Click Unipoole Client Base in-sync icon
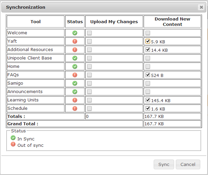The width and height of the screenshot is (208, 175). pyautogui.click(x=75, y=58)
